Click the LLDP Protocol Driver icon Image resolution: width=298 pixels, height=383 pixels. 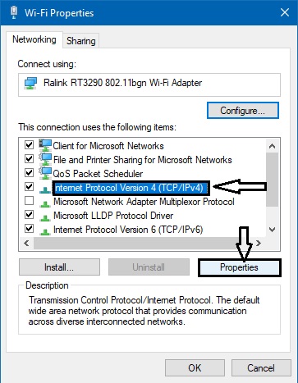pyautogui.click(x=45, y=217)
